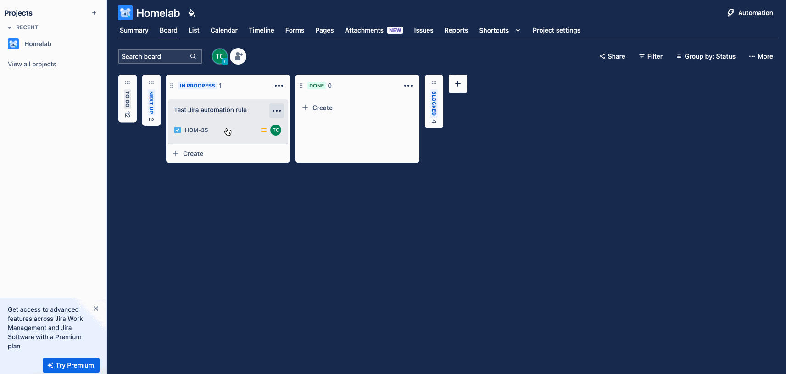Expand the collapsed BLOCKED column
The width and height of the screenshot is (786, 374).
(x=434, y=101)
